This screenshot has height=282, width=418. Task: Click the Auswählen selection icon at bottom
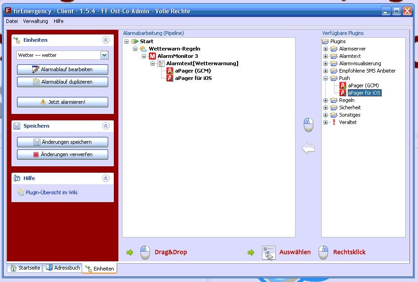[x=268, y=252]
